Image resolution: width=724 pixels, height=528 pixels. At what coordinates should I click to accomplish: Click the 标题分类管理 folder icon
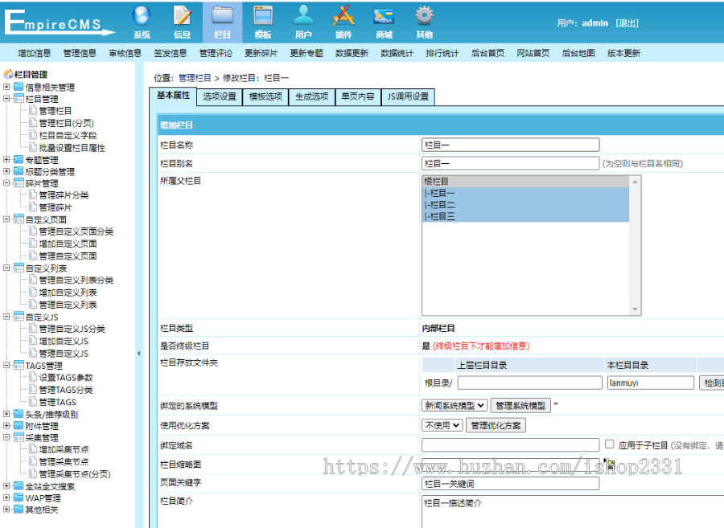[19, 171]
